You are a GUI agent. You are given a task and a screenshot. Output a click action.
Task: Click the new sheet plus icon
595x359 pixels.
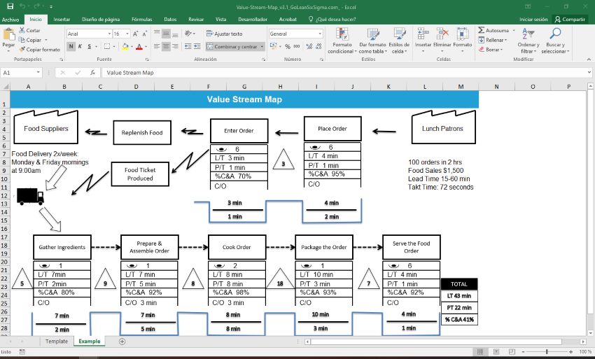(x=122, y=342)
